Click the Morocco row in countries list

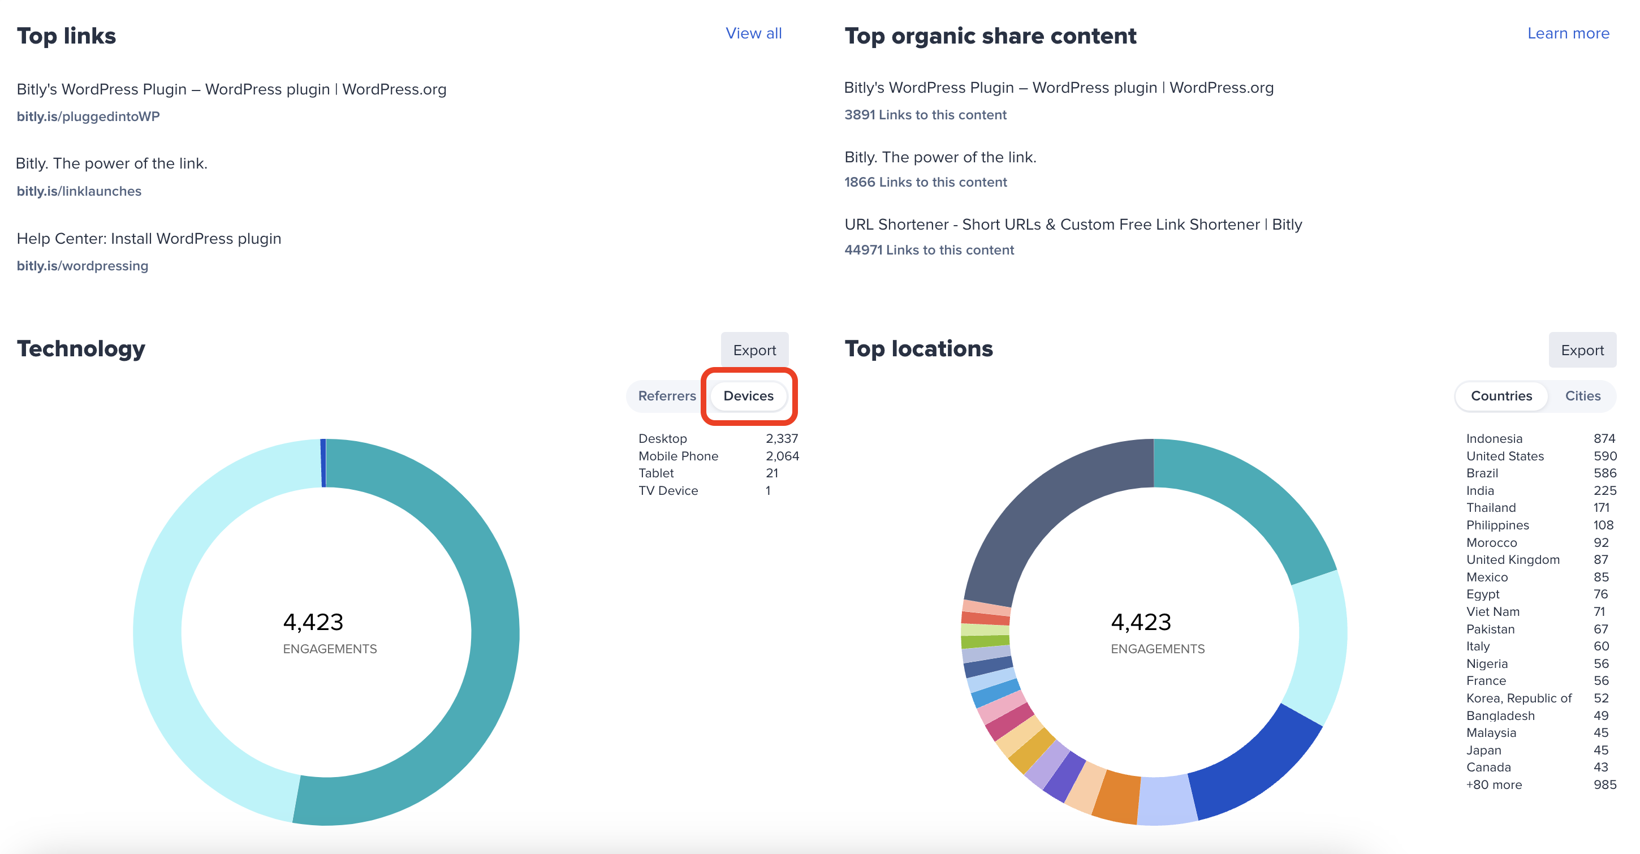[x=1538, y=542]
